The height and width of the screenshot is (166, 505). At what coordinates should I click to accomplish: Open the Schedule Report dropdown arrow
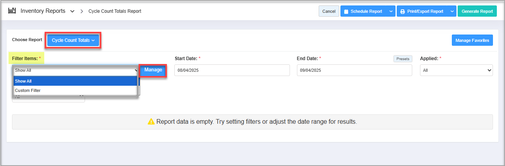[x=390, y=11]
